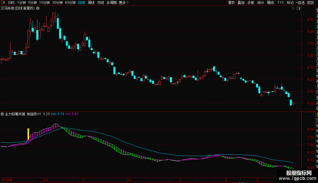Switch to the 分时 tab
The image size is (318, 183).
tap(11, 3)
